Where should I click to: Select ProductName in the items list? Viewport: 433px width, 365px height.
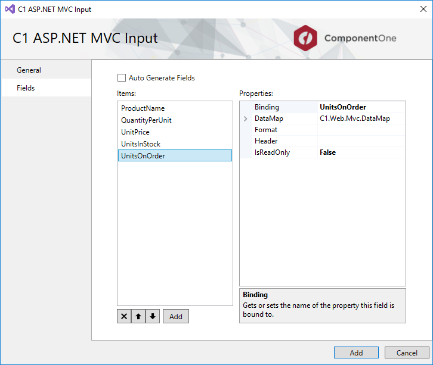(x=143, y=108)
